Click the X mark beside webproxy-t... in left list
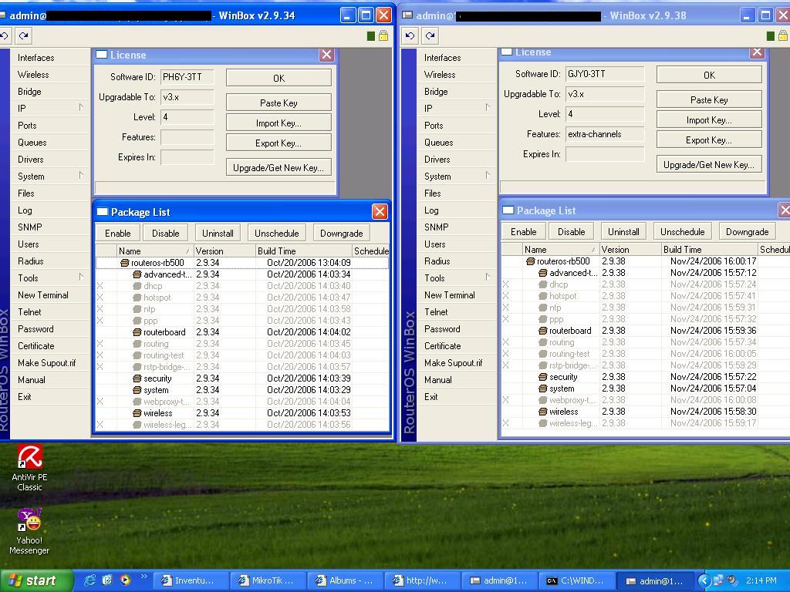This screenshot has width=790, height=592. pos(100,402)
